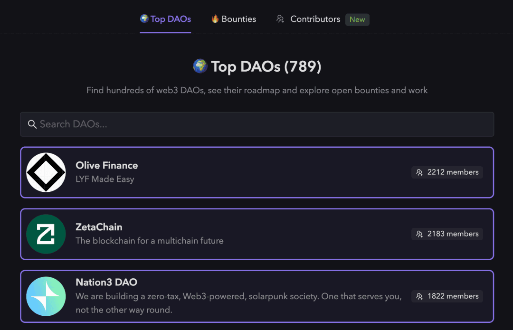Screen dimensions: 513x330
Task: Focus the Search DAOs input field
Action: click(x=257, y=124)
